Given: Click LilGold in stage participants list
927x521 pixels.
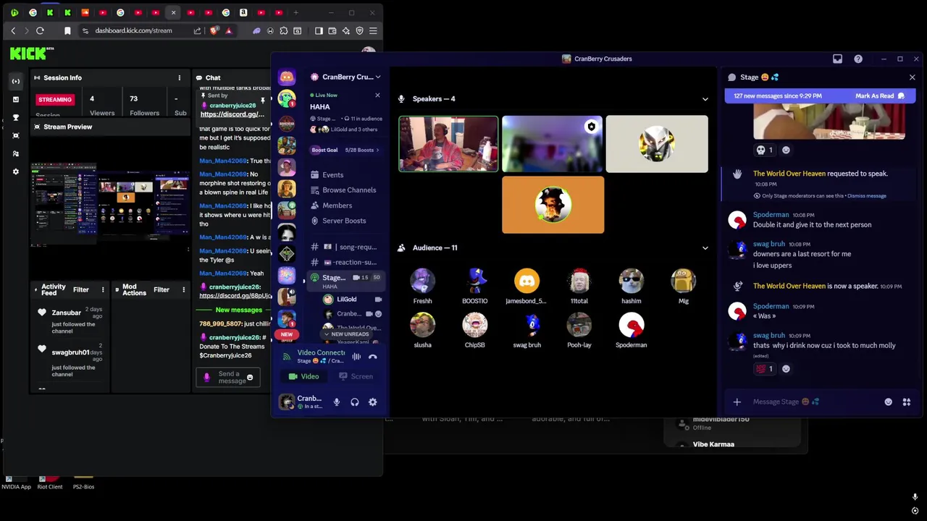Looking at the screenshot, I should coord(346,300).
